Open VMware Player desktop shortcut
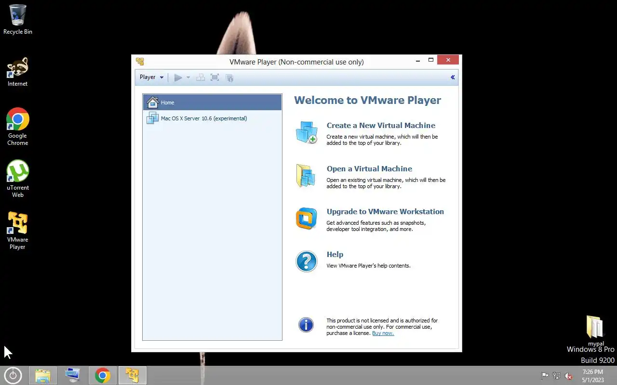This screenshot has width=617, height=385. [18, 231]
